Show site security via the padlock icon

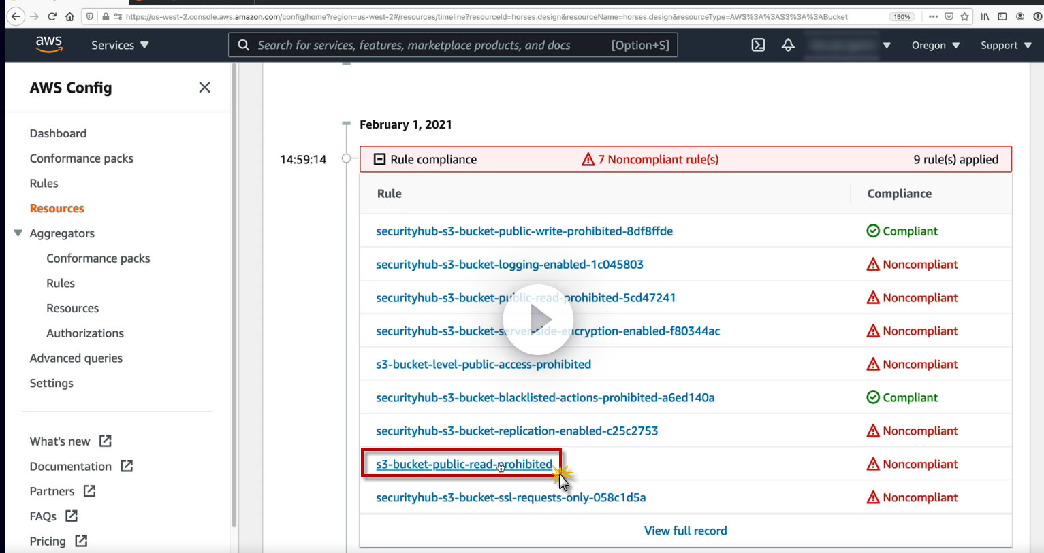106,16
